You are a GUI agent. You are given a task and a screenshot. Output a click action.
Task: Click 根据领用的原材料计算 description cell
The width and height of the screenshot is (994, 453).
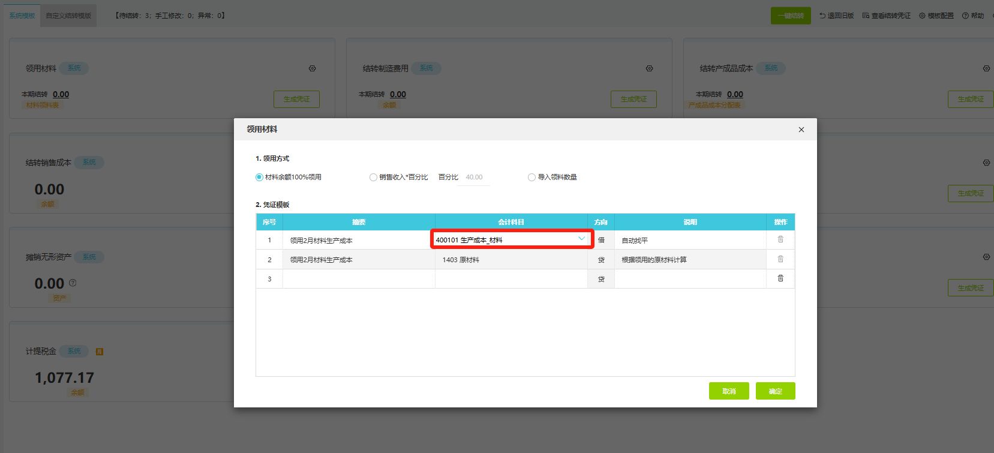click(x=690, y=260)
